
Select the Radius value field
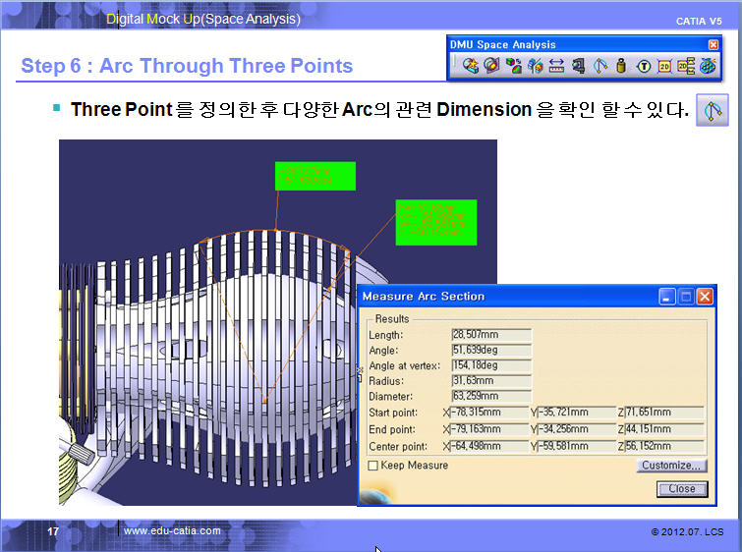pos(490,380)
